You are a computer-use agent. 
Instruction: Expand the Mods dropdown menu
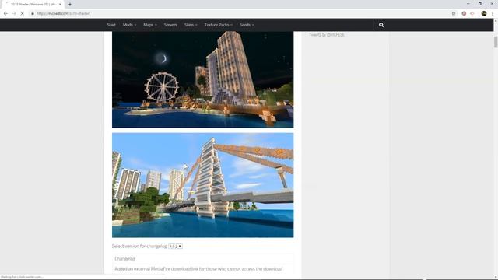[129, 25]
